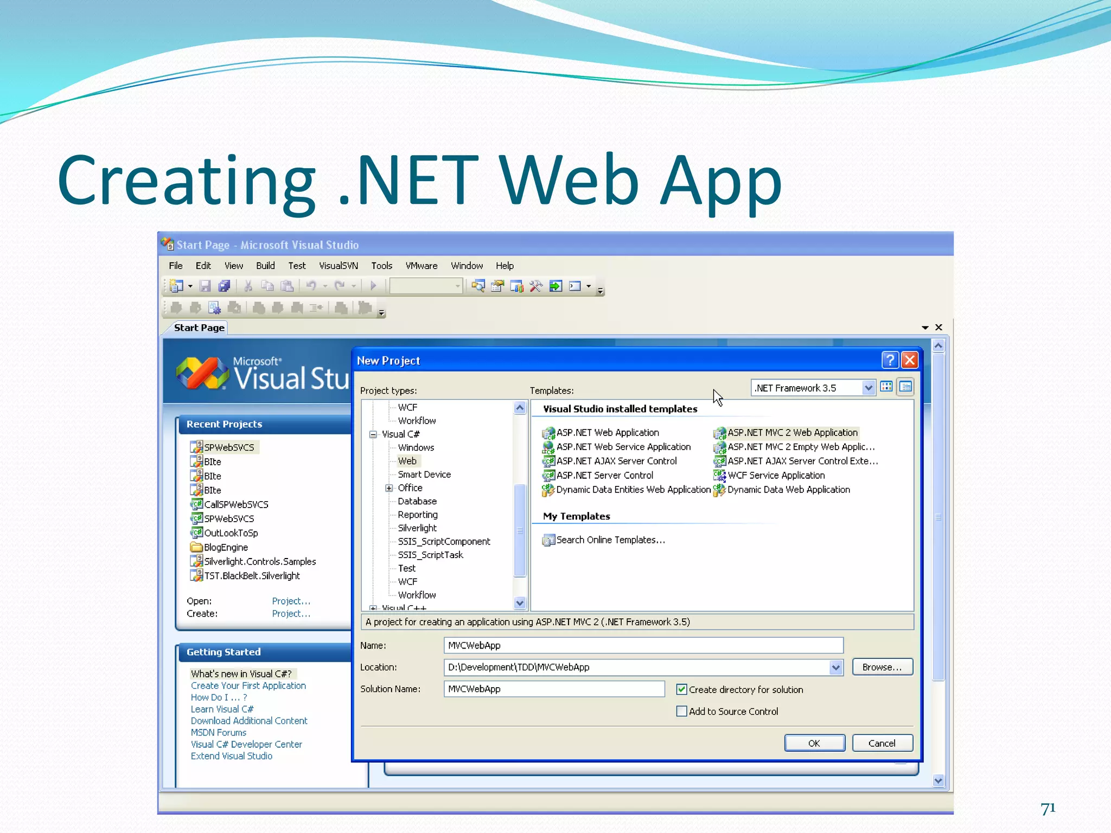Open the Location path dropdown arrow

point(836,668)
